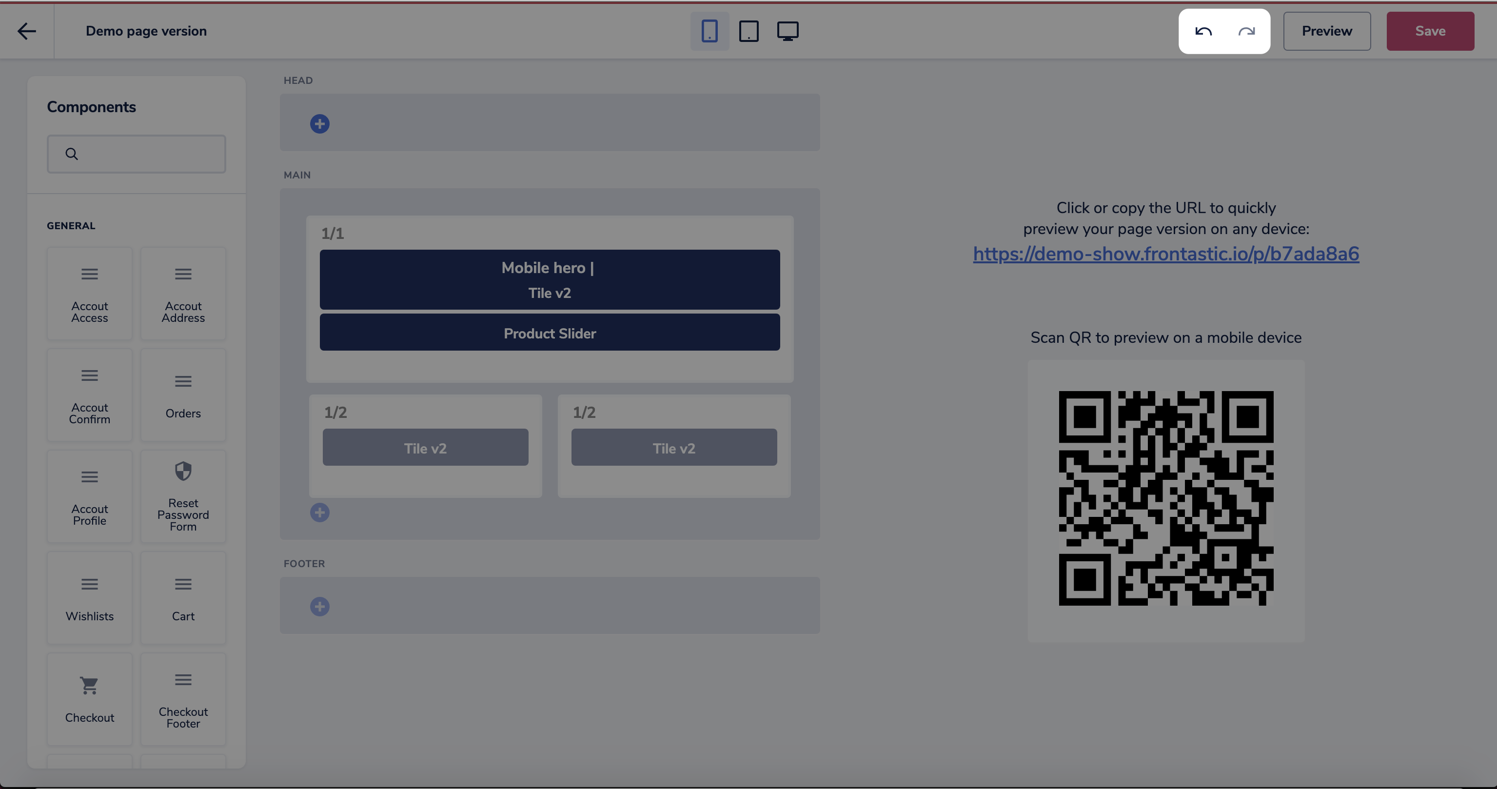The image size is (1497, 789).
Task: Click 'Scan QR to preview on a mobile device'
Action: (1166, 337)
